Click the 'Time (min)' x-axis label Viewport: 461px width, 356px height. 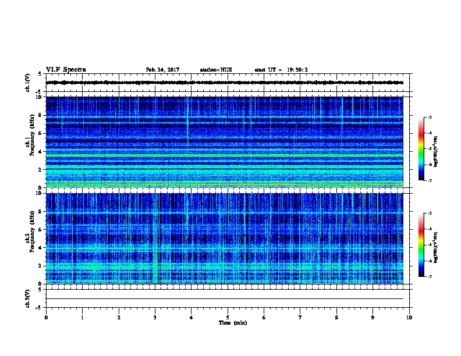[x=233, y=323]
